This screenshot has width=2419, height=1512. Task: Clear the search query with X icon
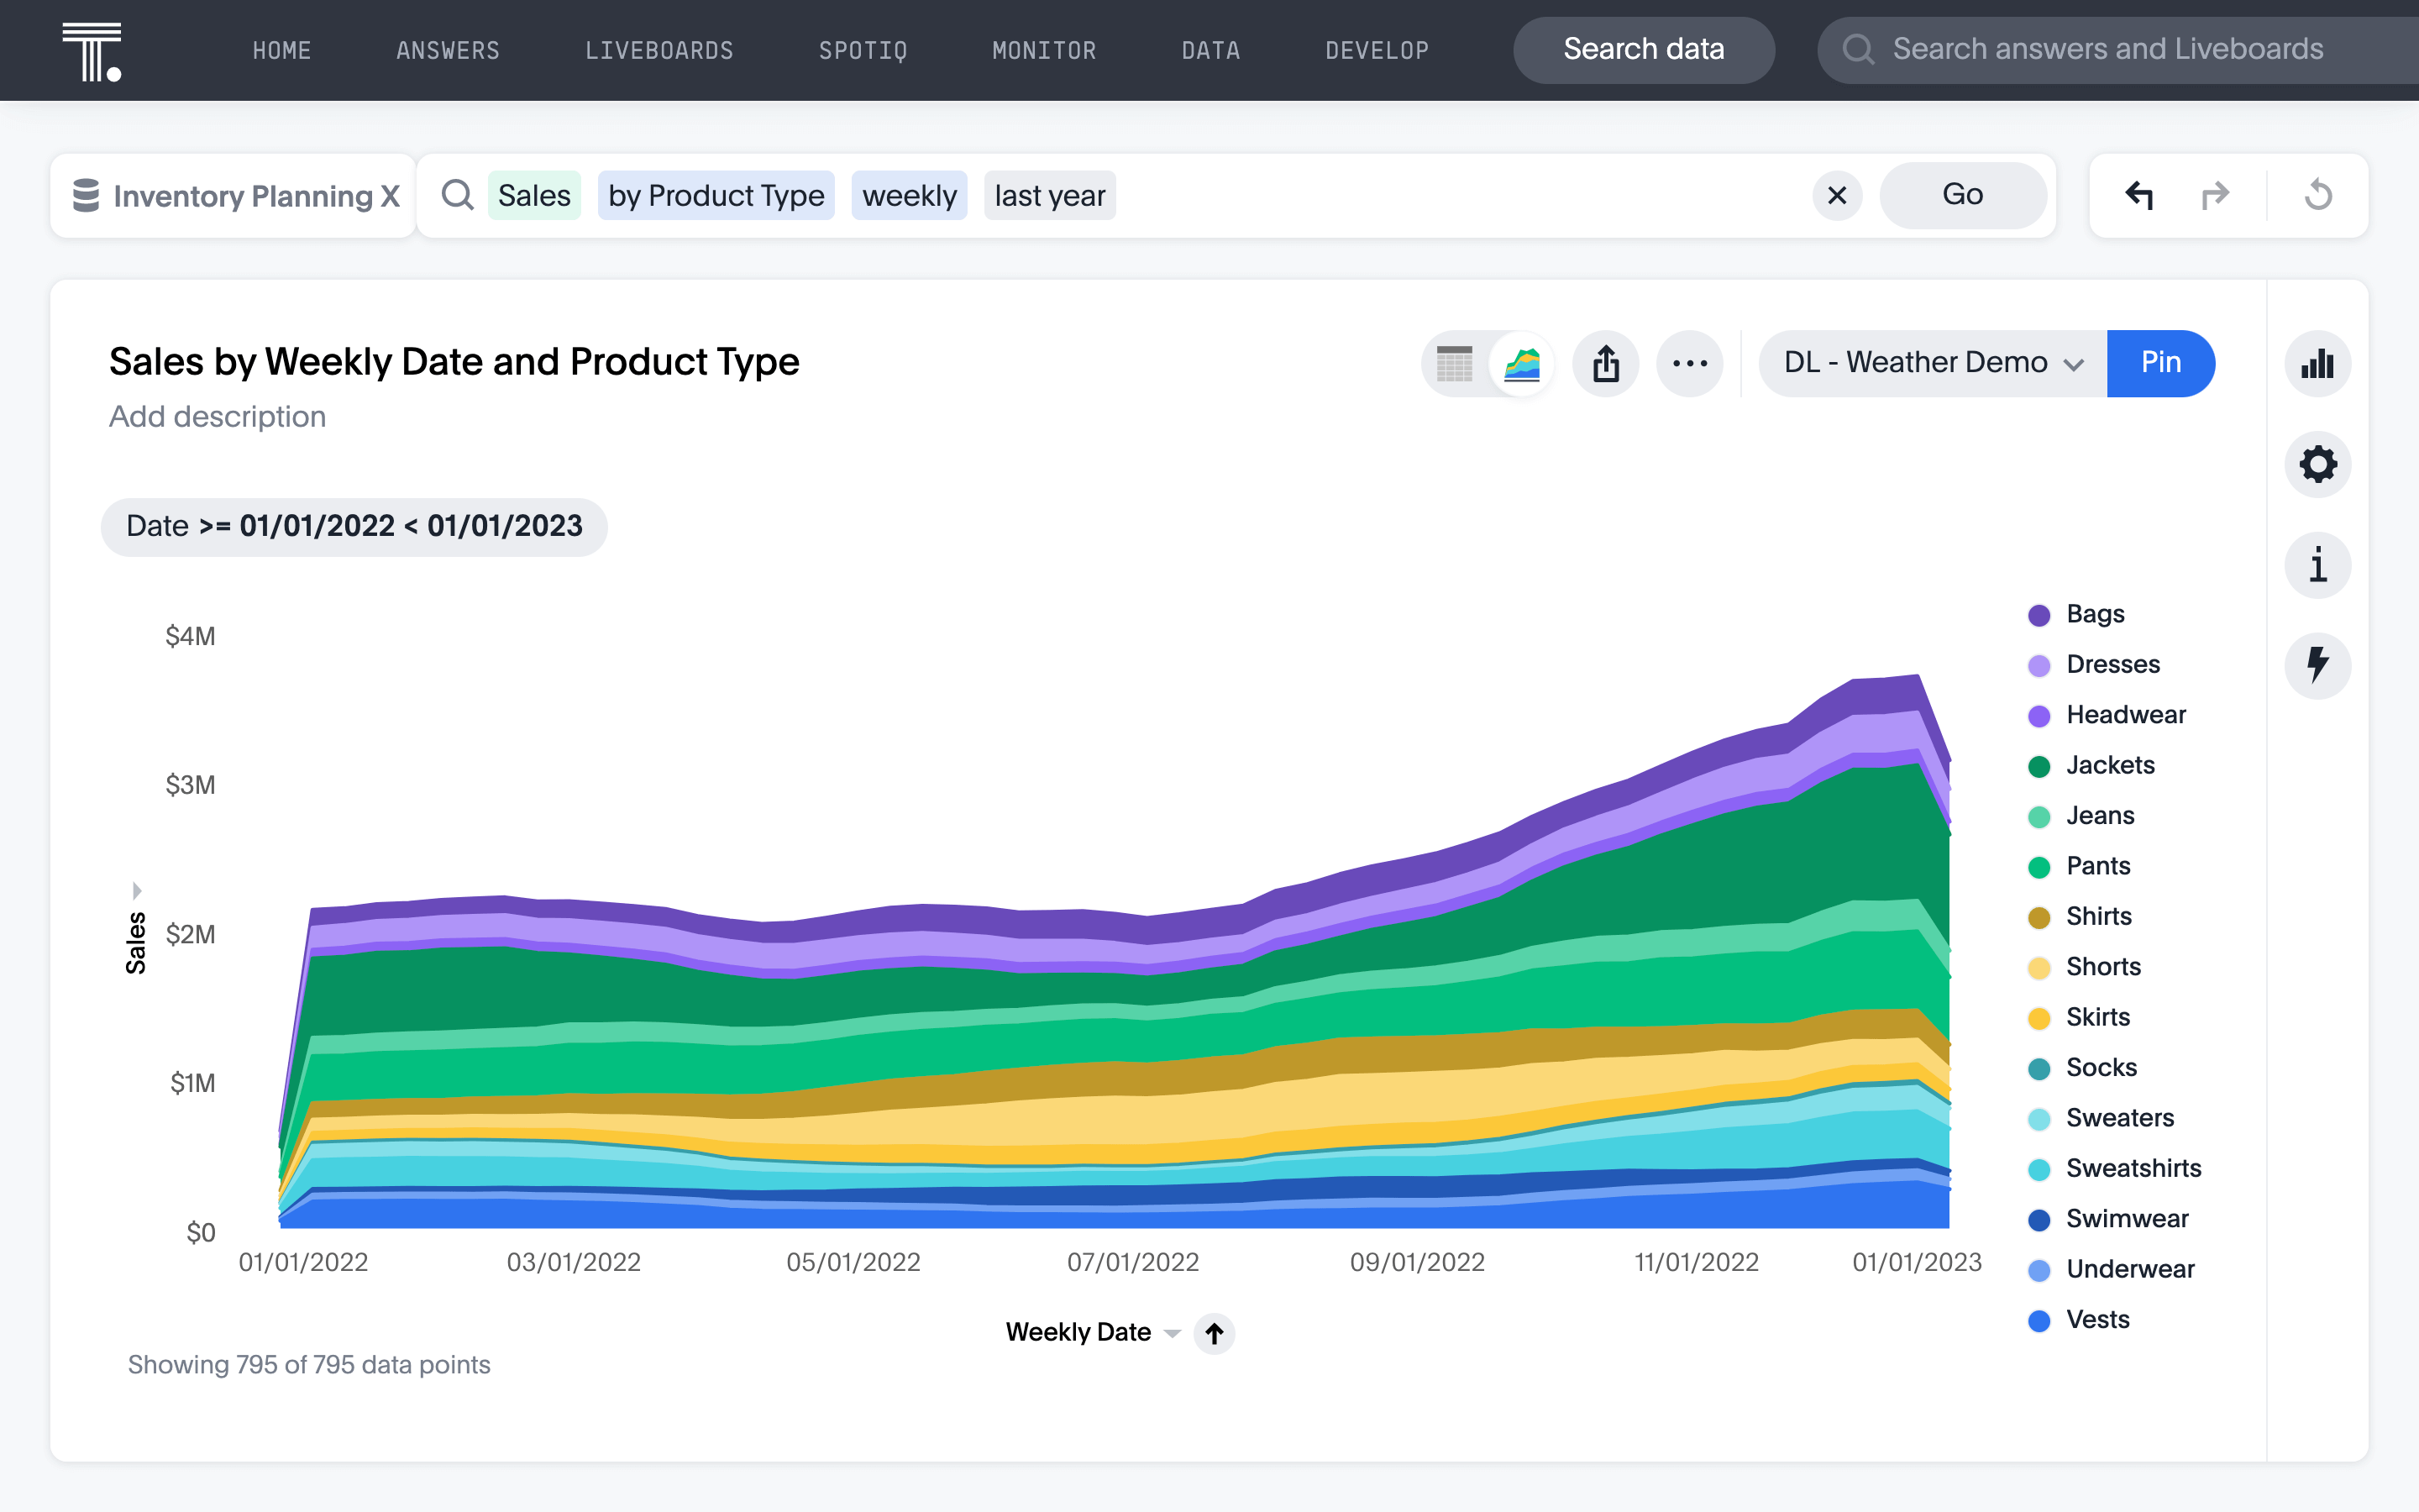tap(1836, 195)
